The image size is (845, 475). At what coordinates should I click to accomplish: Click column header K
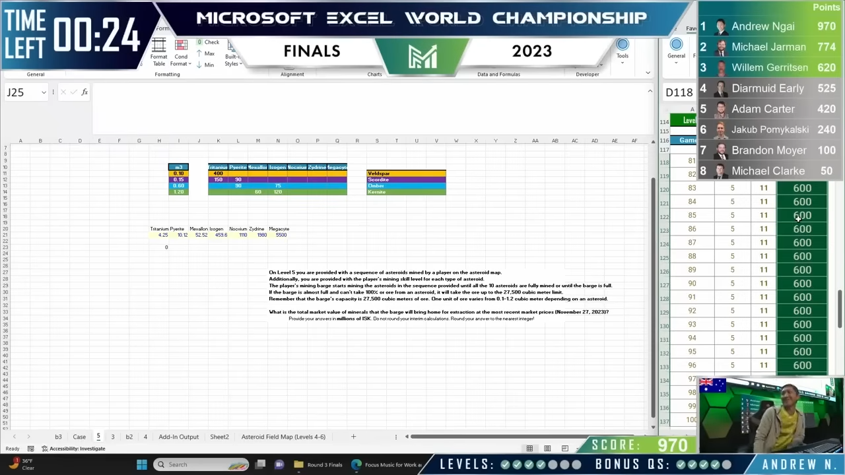tap(219, 141)
